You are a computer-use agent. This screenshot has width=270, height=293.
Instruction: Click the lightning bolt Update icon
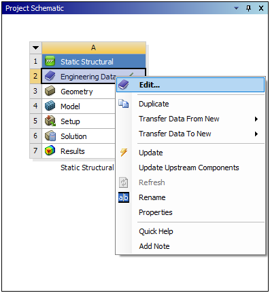coord(124,153)
